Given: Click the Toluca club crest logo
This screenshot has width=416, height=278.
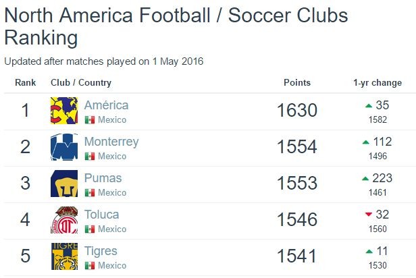Looking at the screenshot, I should (64, 220).
